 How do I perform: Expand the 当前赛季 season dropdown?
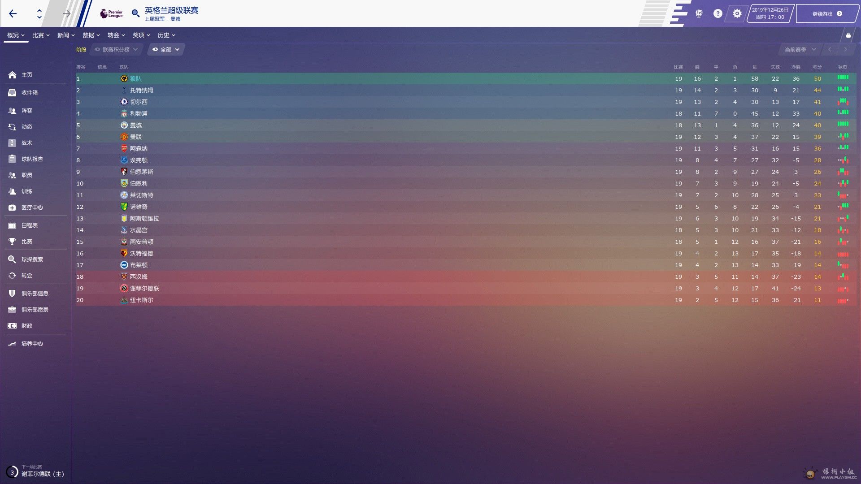click(x=800, y=50)
